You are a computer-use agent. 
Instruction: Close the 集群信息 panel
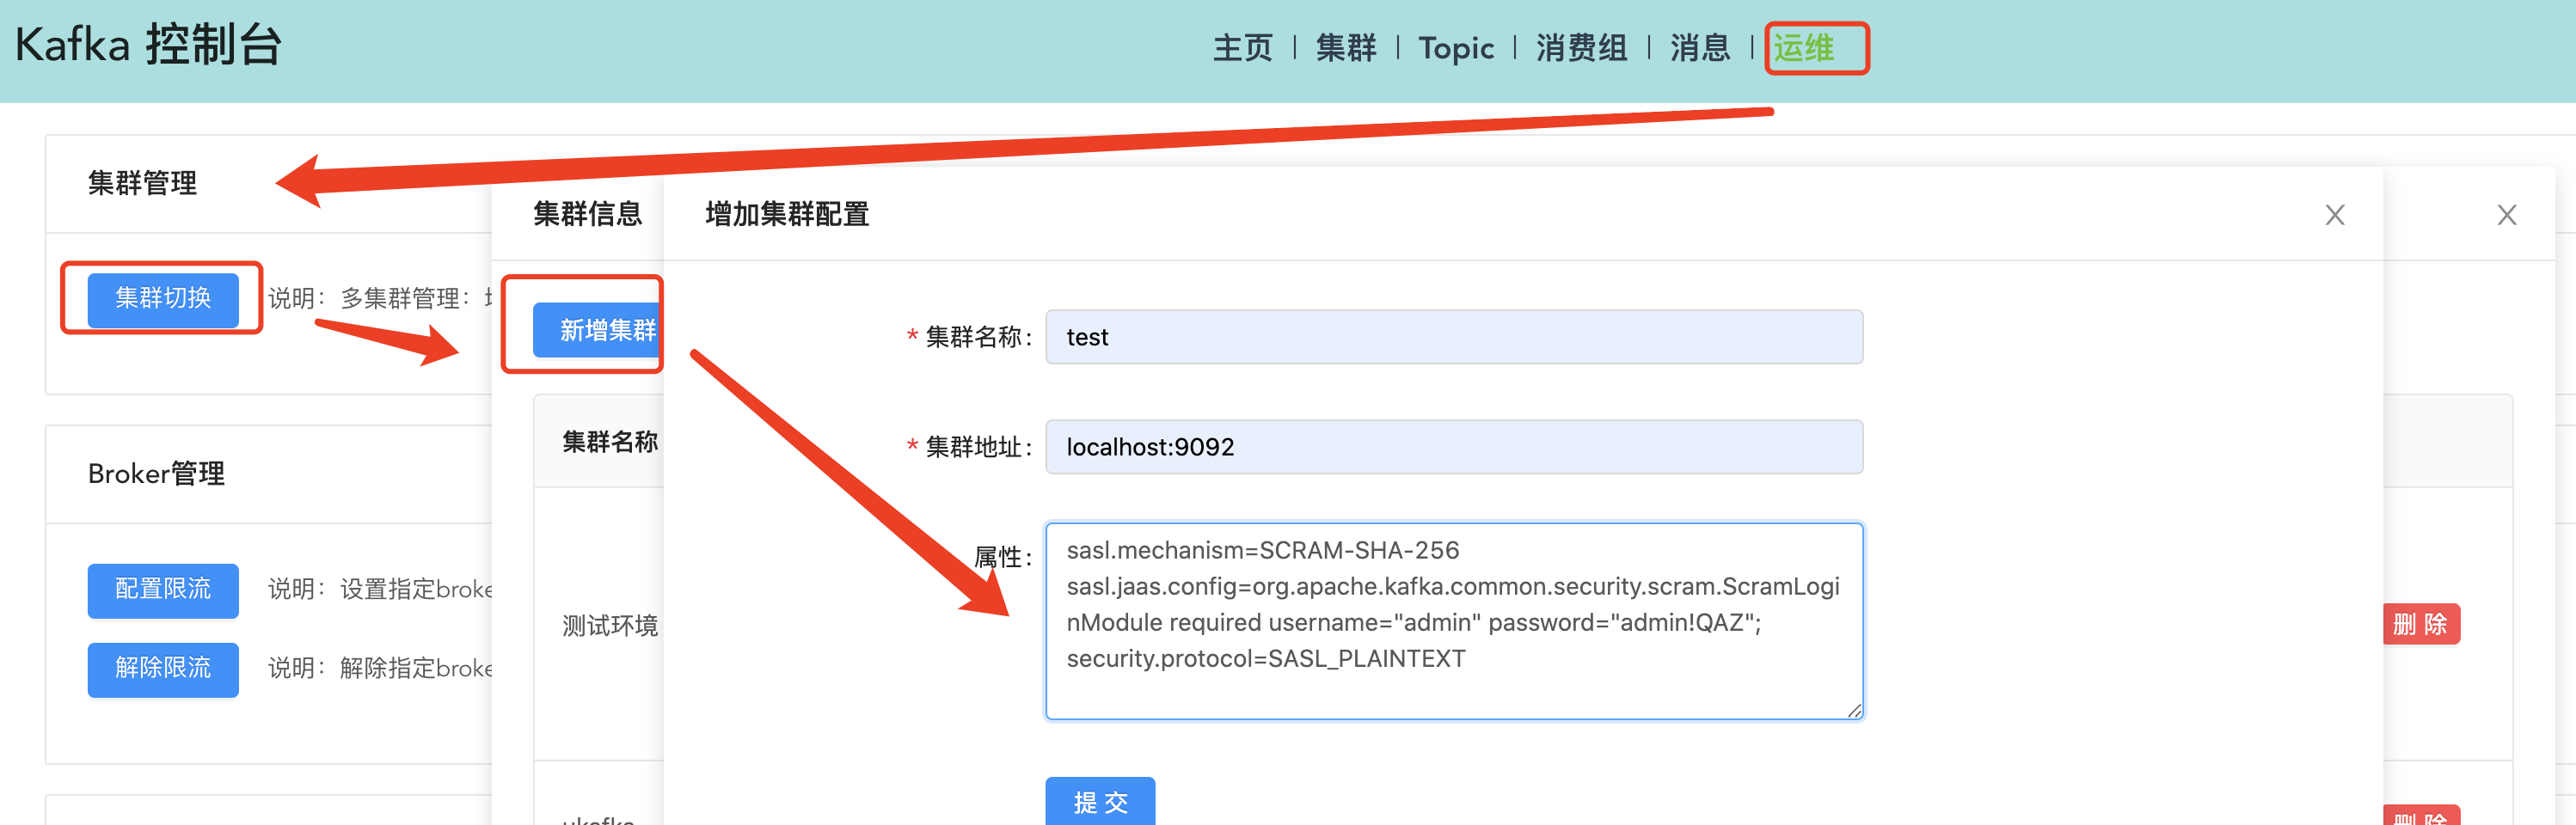point(2507,215)
